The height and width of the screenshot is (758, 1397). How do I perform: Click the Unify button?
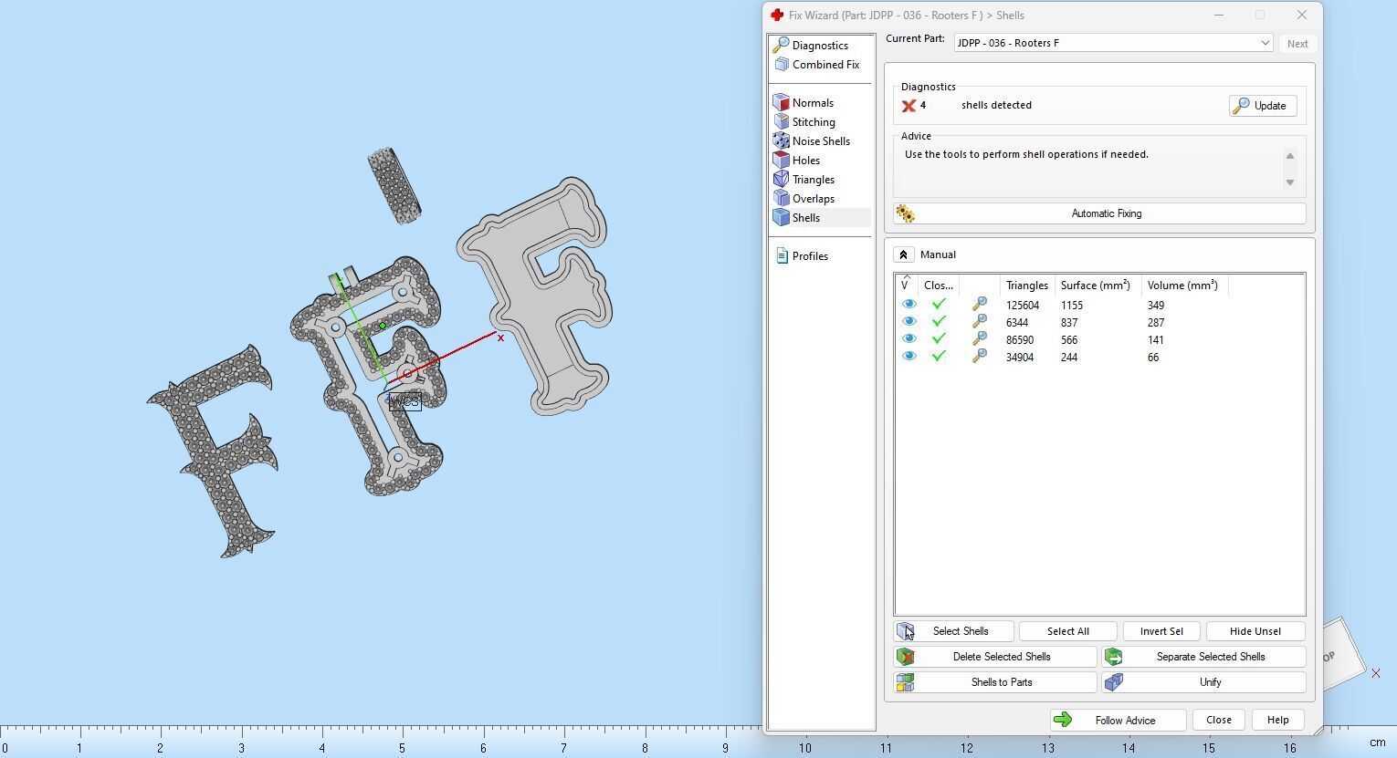coord(1203,682)
